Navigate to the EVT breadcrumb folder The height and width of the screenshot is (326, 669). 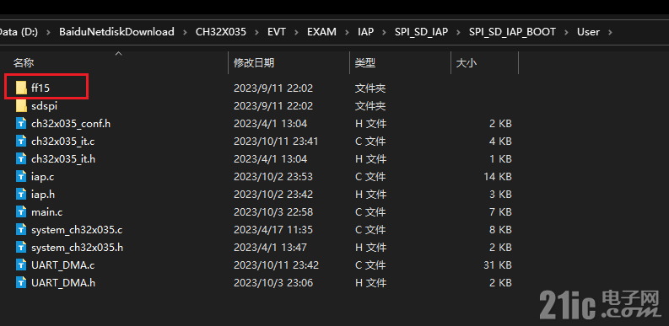click(x=277, y=32)
